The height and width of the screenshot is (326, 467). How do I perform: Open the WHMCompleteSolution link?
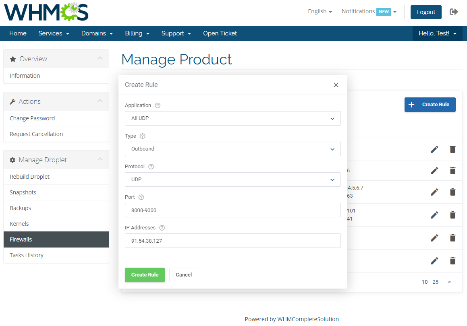308,319
